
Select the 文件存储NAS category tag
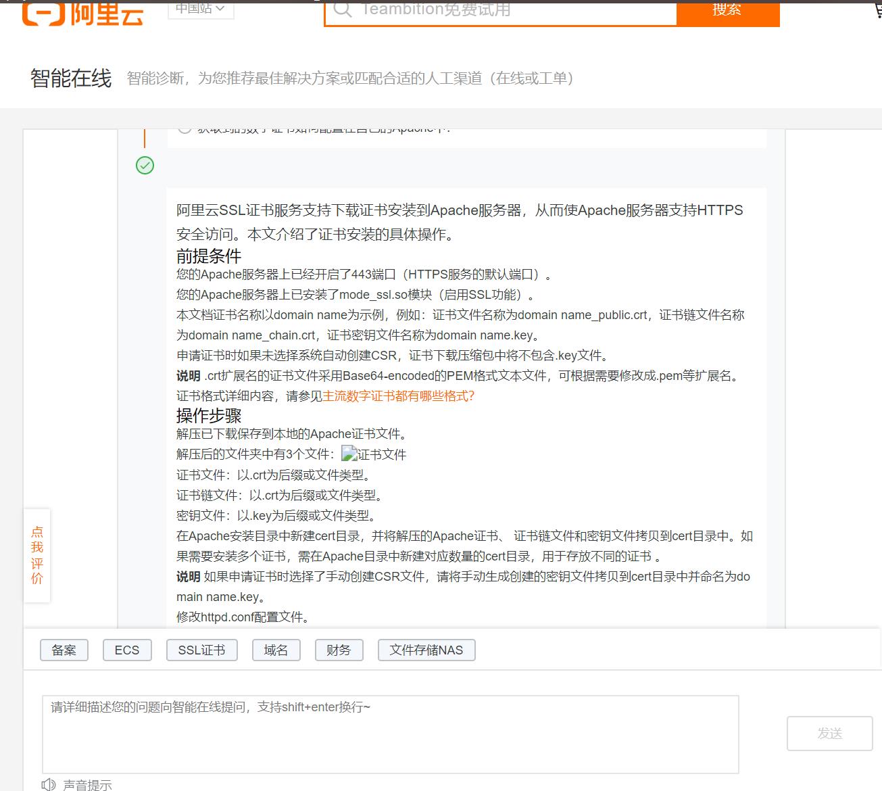(426, 650)
